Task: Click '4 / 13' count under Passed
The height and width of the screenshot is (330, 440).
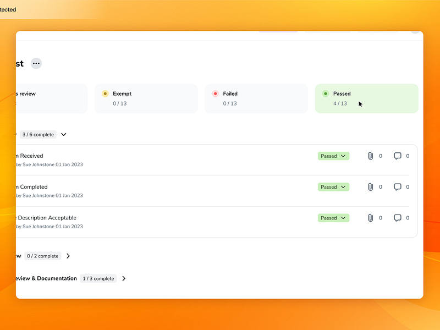Action: click(340, 103)
